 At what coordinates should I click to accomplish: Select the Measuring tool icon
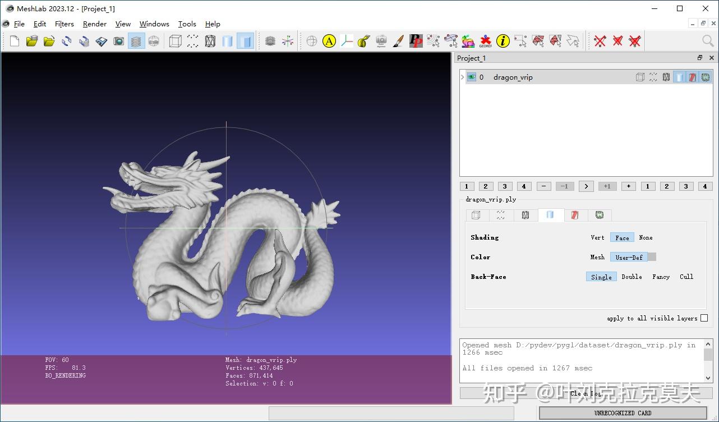coord(363,41)
